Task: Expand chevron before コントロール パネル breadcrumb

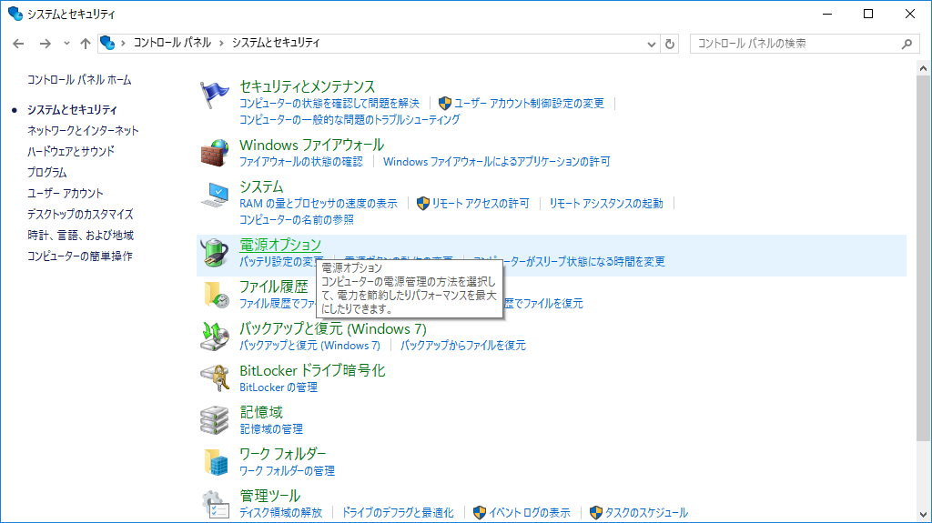Action: 123,43
